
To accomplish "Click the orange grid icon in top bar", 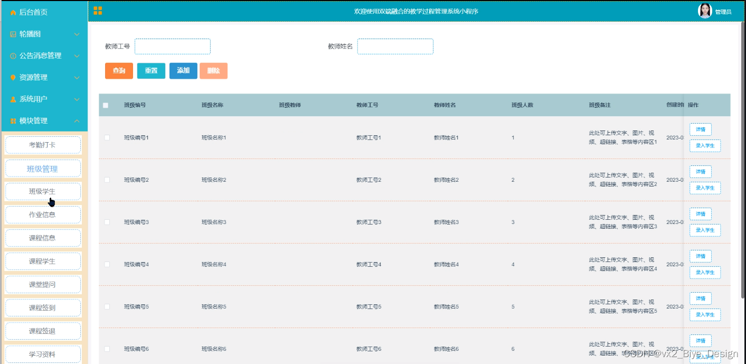I will pyautogui.click(x=98, y=11).
